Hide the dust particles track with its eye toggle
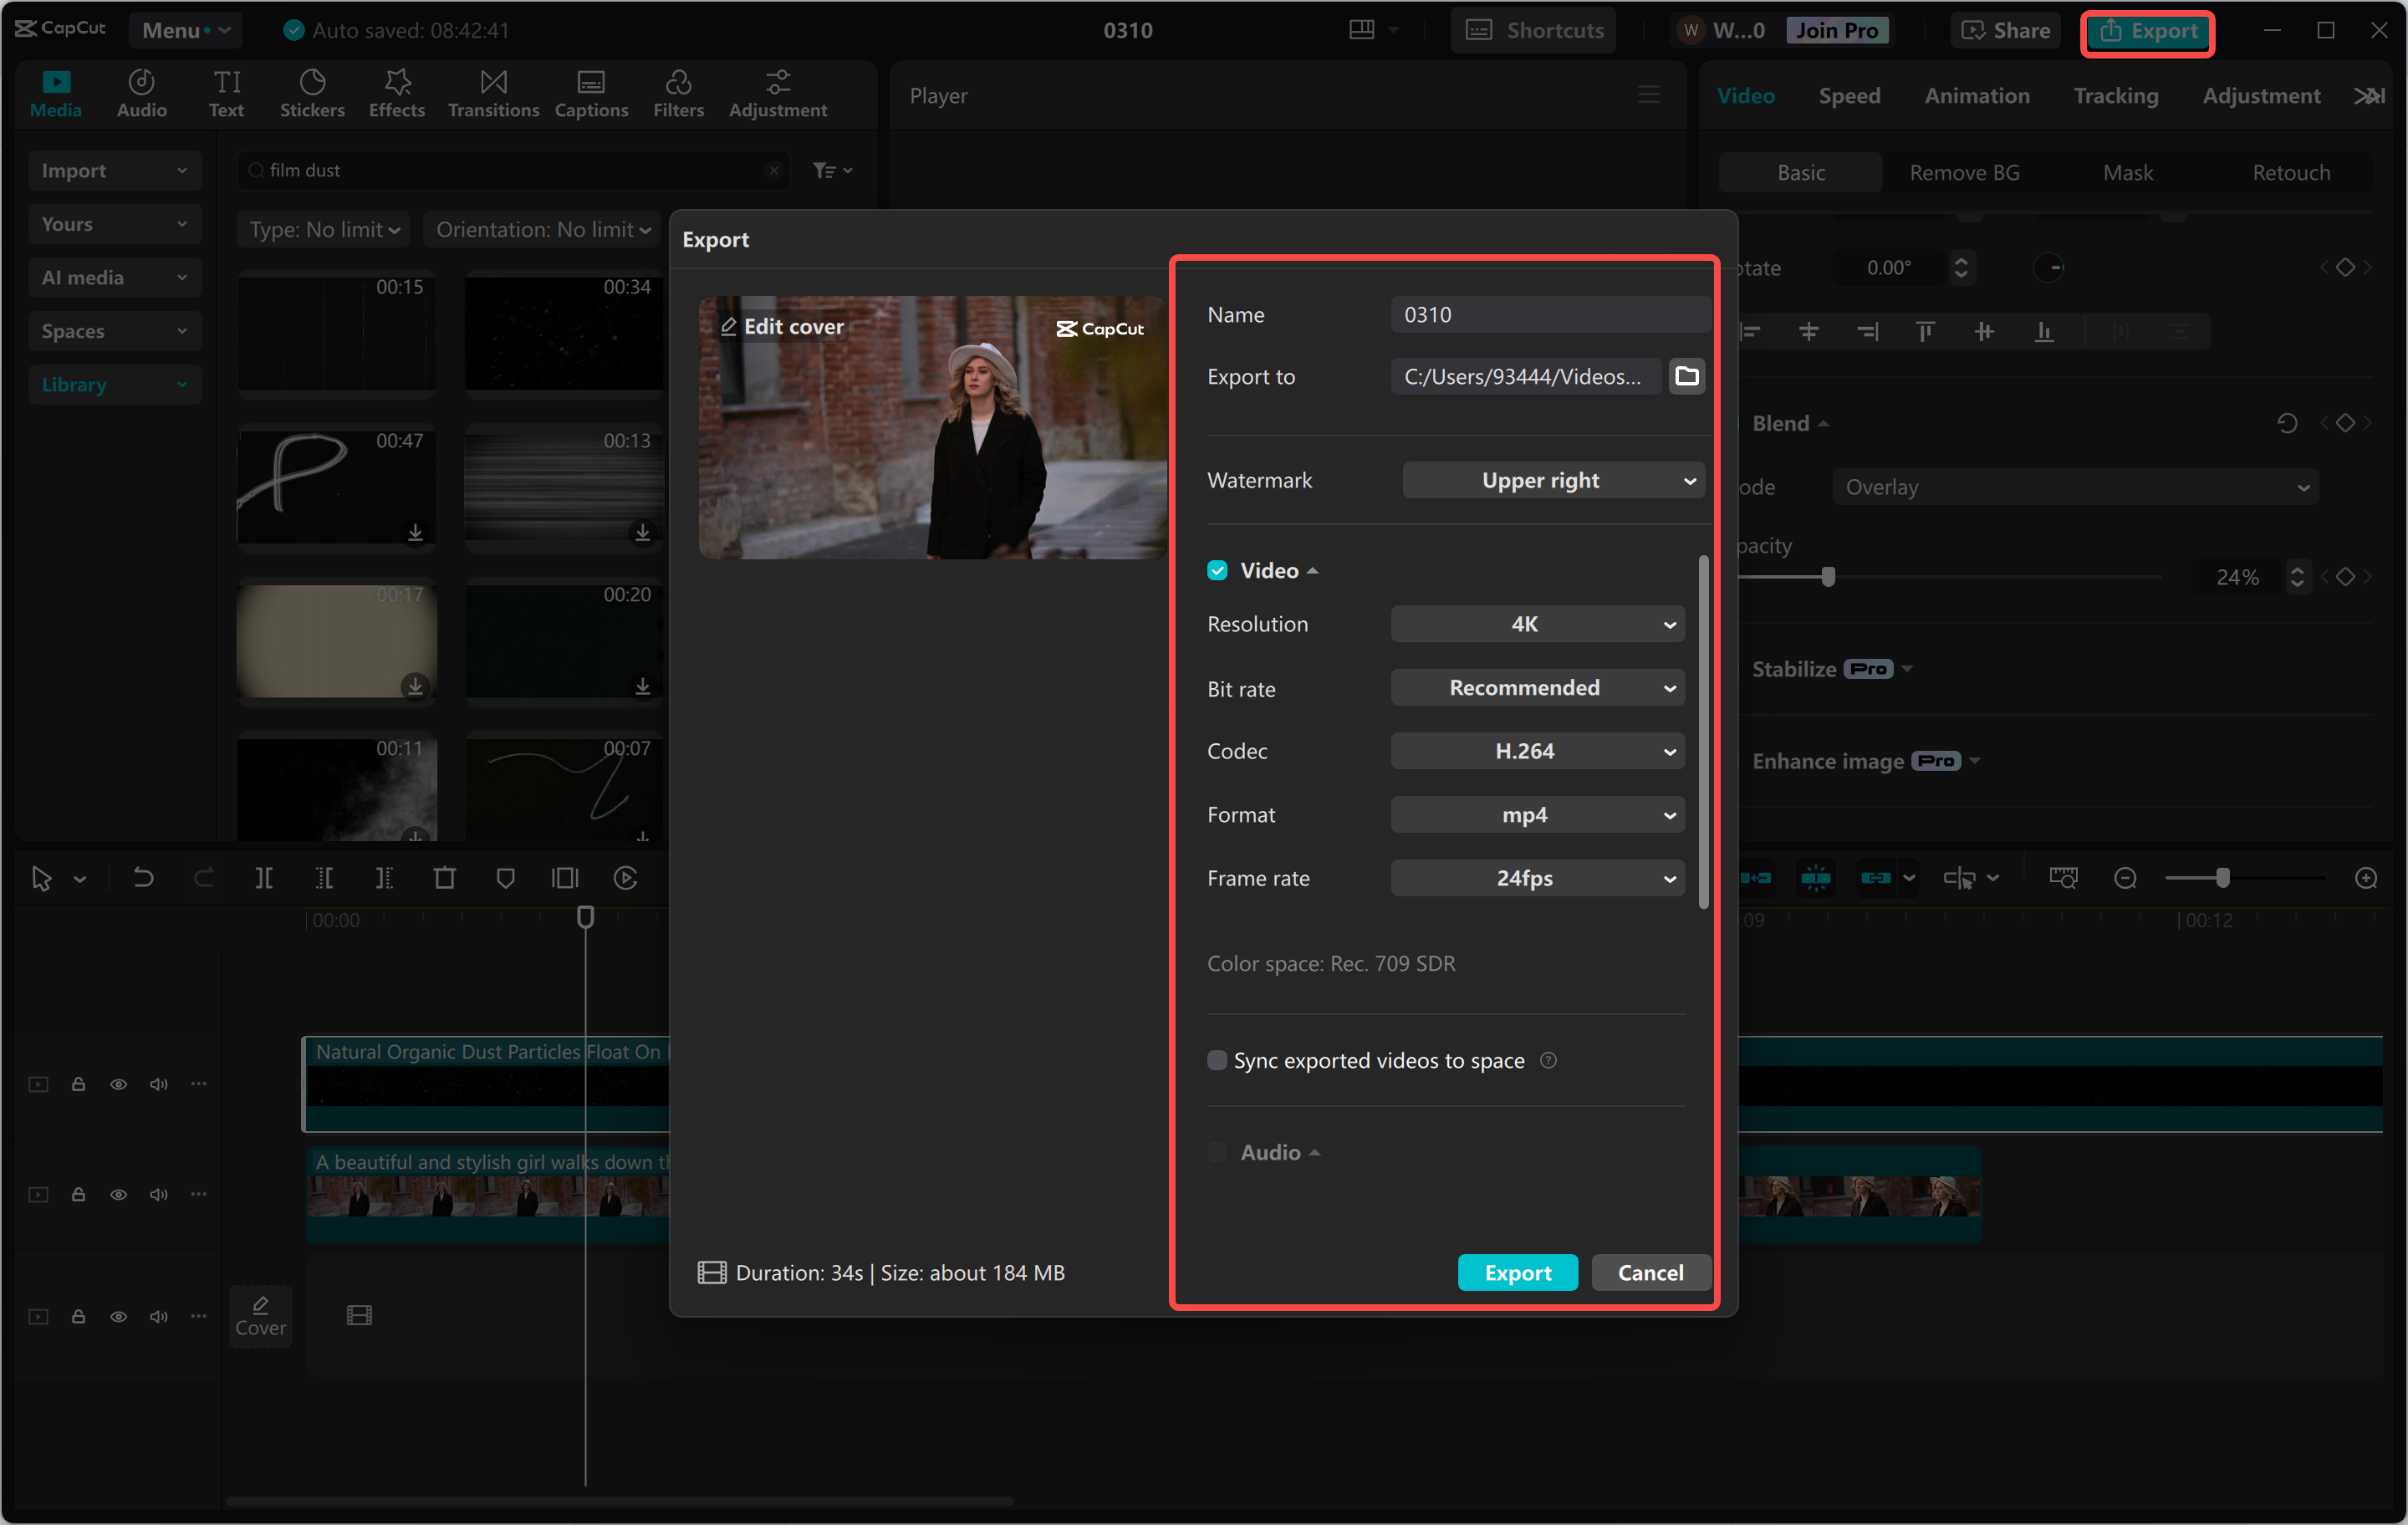This screenshot has height=1525, width=2408. click(118, 1084)
